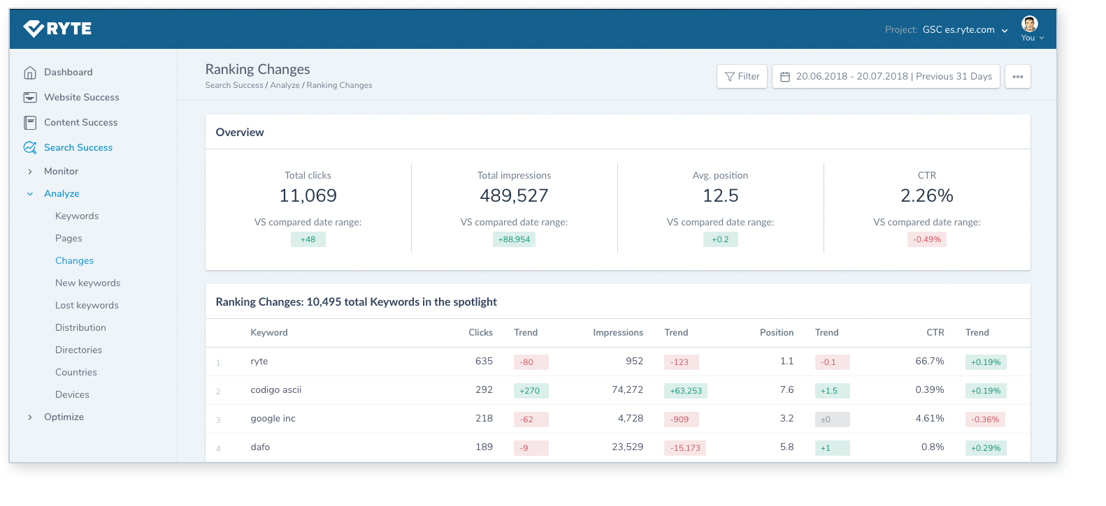Click the 66.7% CTR cell
Image resolution: width=1106 pixels, height=506 pixels.
930,362
